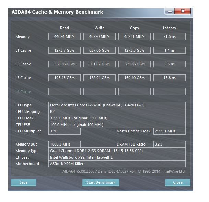
Task: Close the benchmark dialog with Close button
Action: [x=178, y=182]
